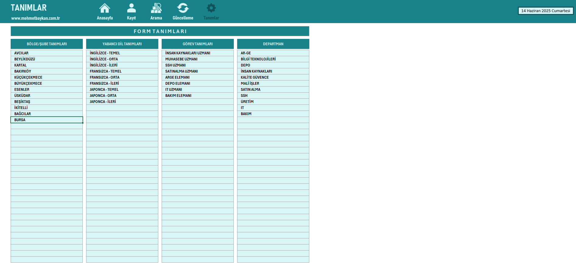Select the İKİTELLİ cell
Image resolution: width=576 pixels, height=263 pixels.
tap(47, 108)
